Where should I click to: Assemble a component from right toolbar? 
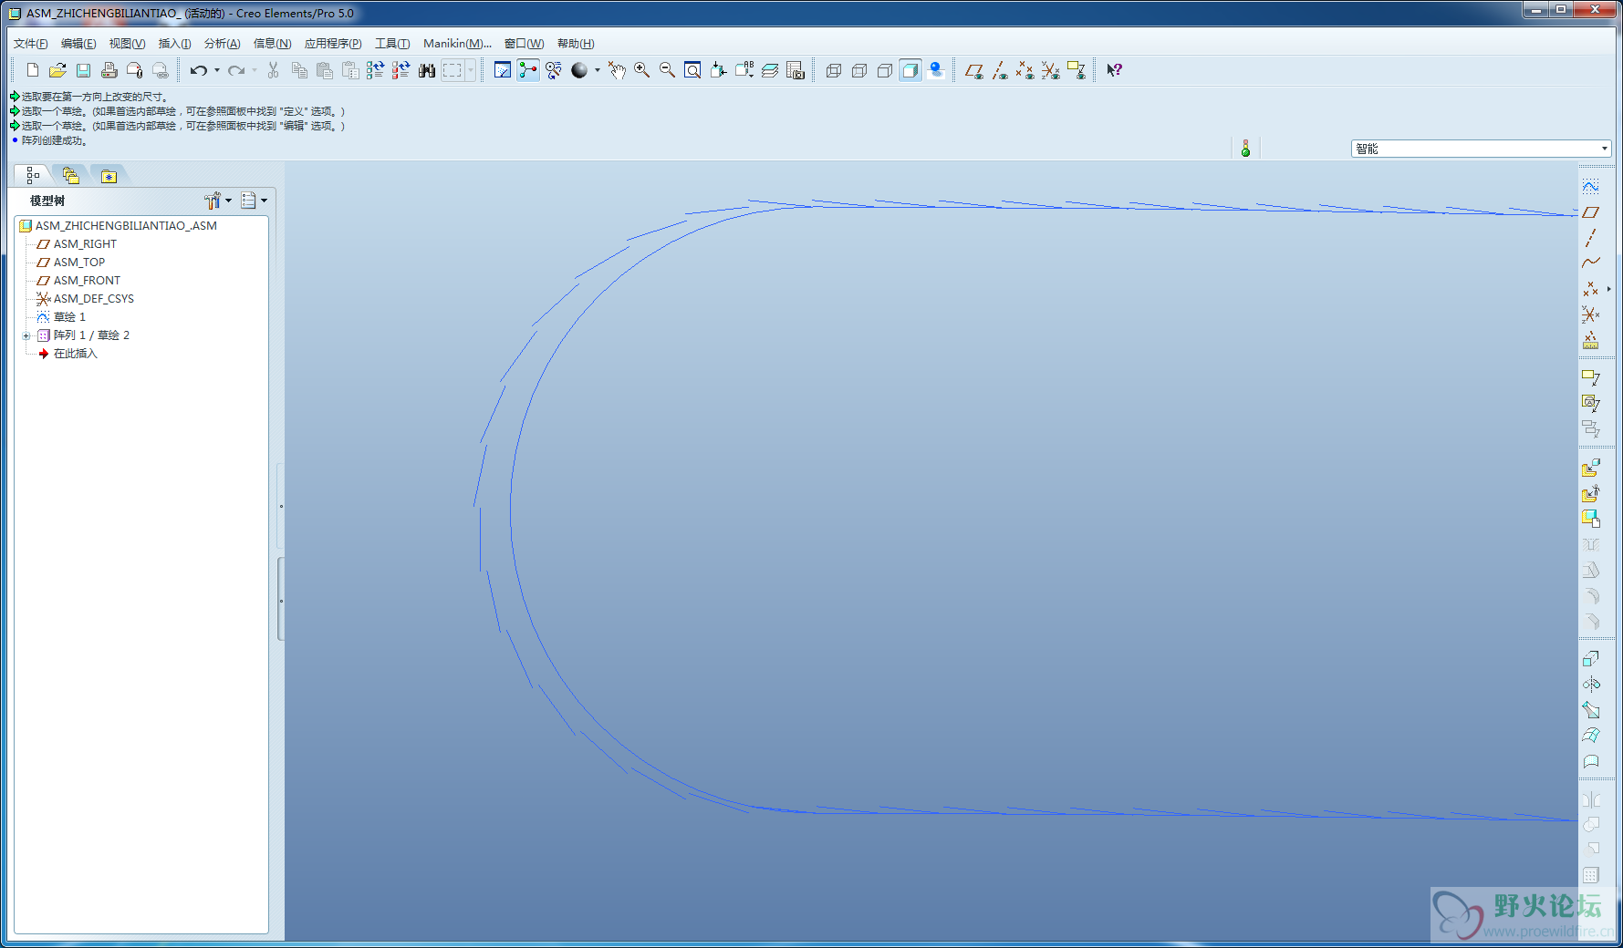tap(1590, 468)
